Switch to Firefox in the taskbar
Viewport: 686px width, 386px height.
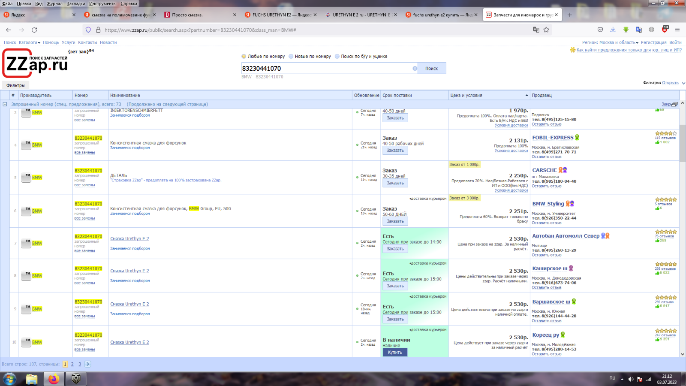tap(54, 379)
